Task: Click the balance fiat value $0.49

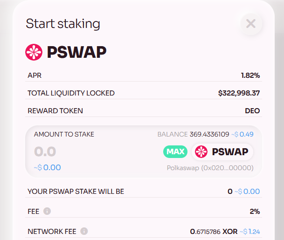Action: pos(242,134)
